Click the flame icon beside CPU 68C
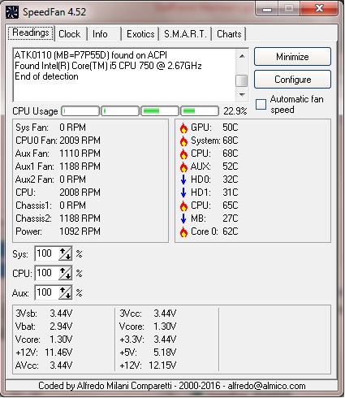This screenshot has height=398, width=345. [x=183, y=154]
